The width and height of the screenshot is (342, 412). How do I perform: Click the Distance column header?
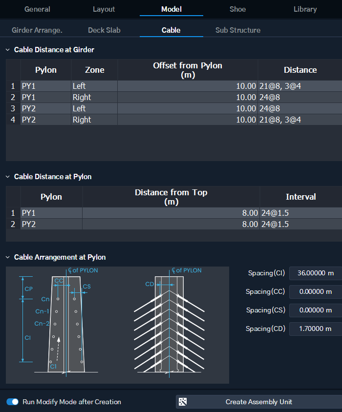300,70
